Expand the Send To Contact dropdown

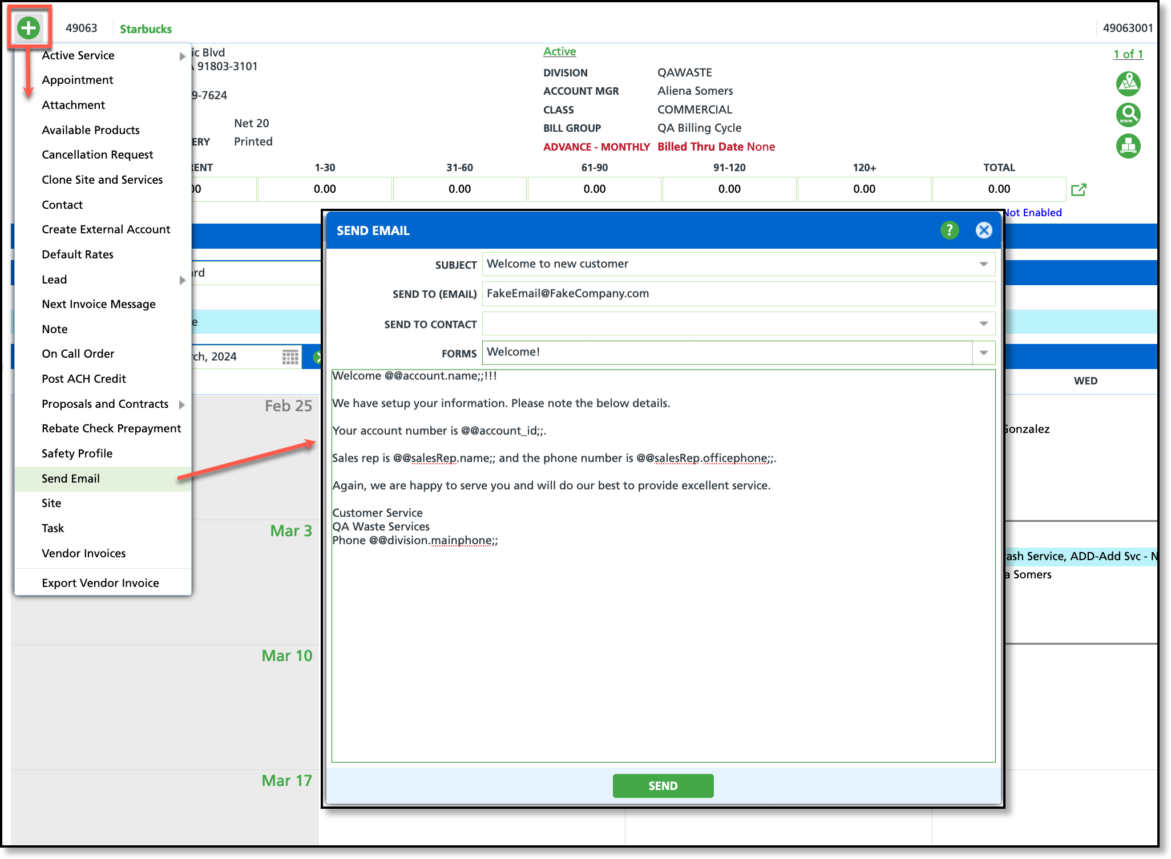[983, 324]
